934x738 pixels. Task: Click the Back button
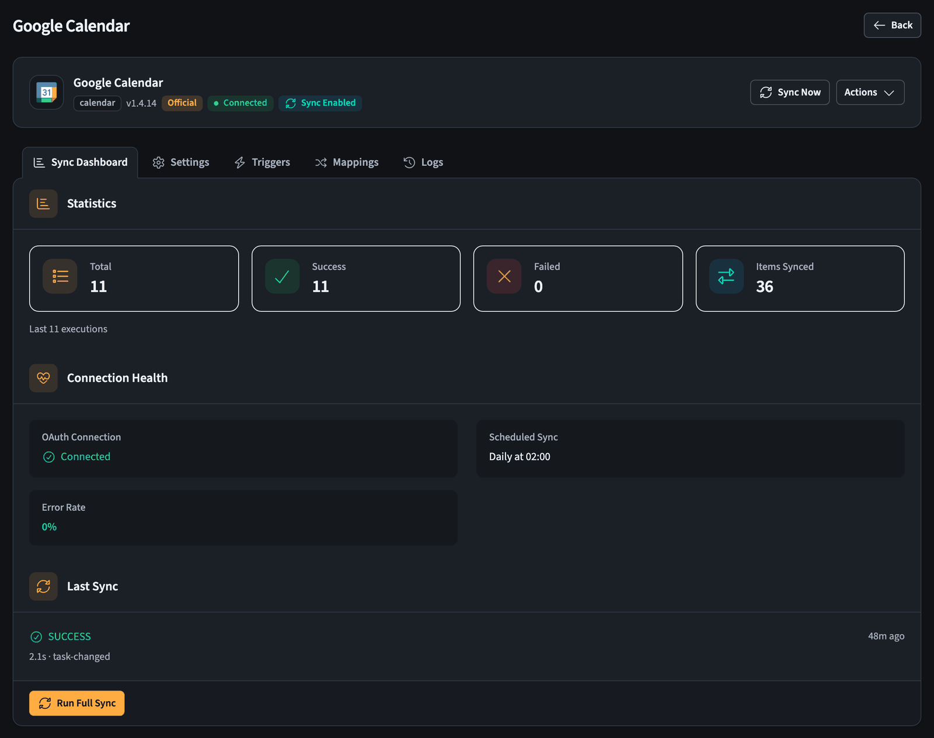click(x=893, y=25)
